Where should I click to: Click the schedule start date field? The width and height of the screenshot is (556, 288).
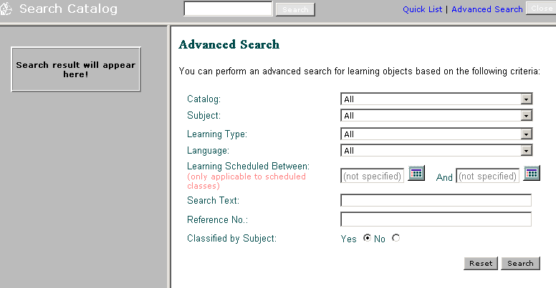point(372,176)
